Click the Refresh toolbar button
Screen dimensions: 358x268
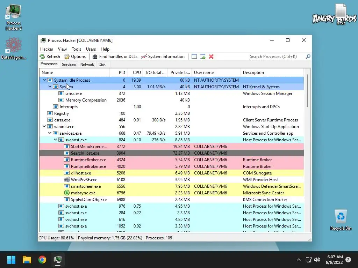pos(50,57)
